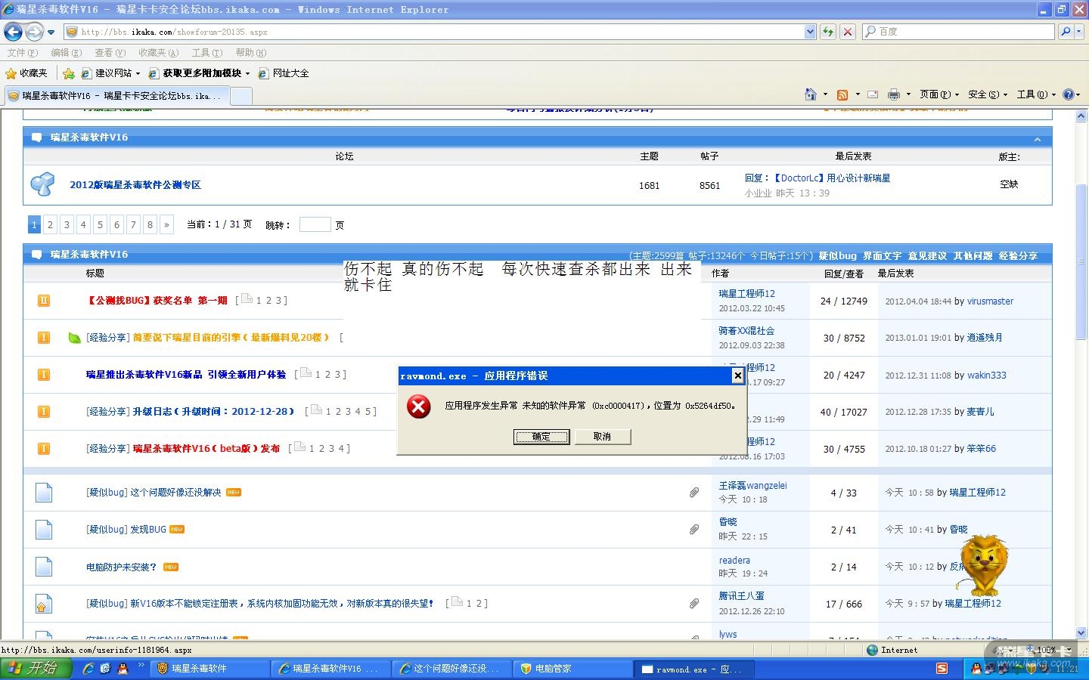The image size is (1089, 680).
Task: Click the address bar URL field
Action: click(435, 32)
